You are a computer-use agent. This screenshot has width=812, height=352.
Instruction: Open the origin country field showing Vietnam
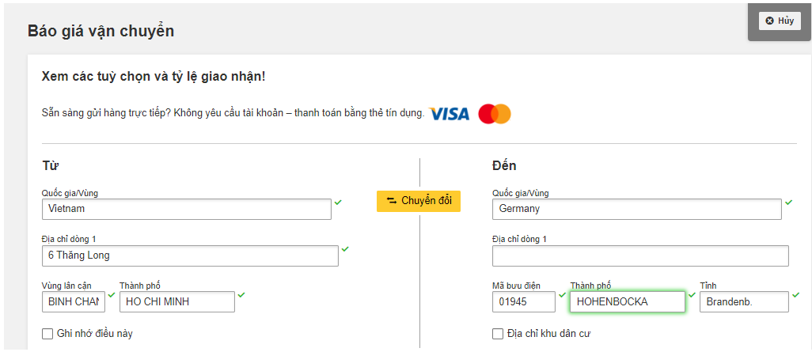tap(187, 209)
